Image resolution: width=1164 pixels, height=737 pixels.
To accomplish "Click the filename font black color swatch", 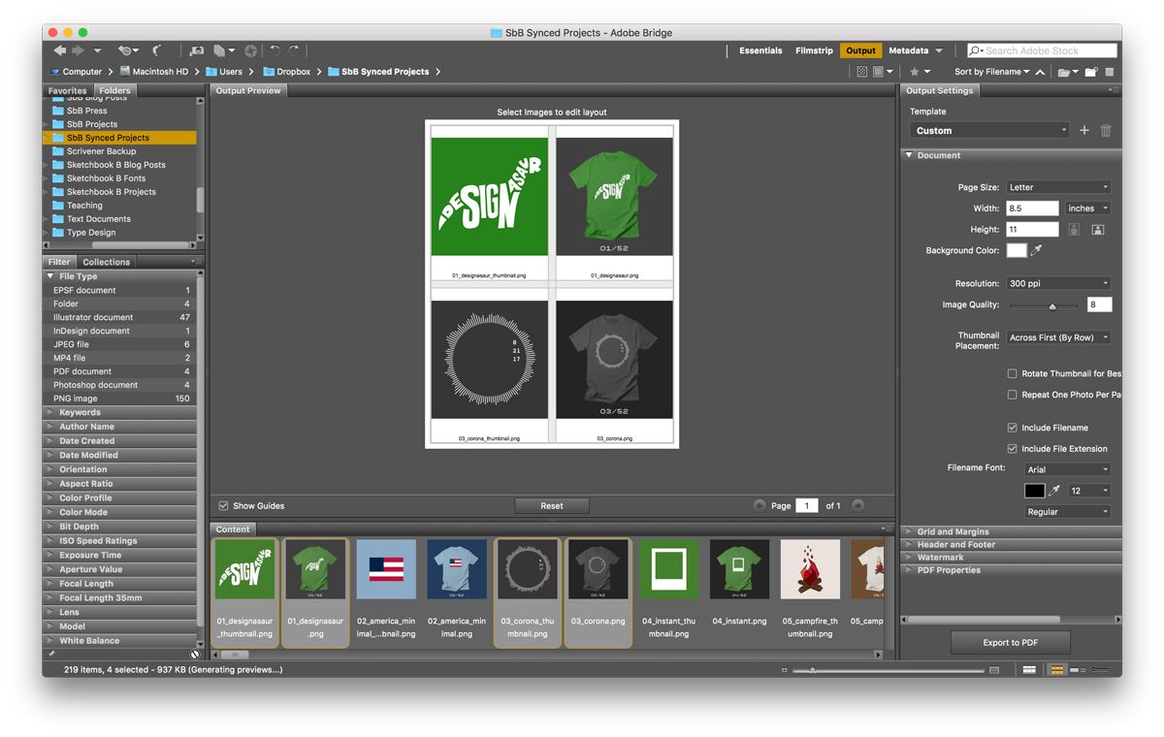I will click(x=1035, y=491).
